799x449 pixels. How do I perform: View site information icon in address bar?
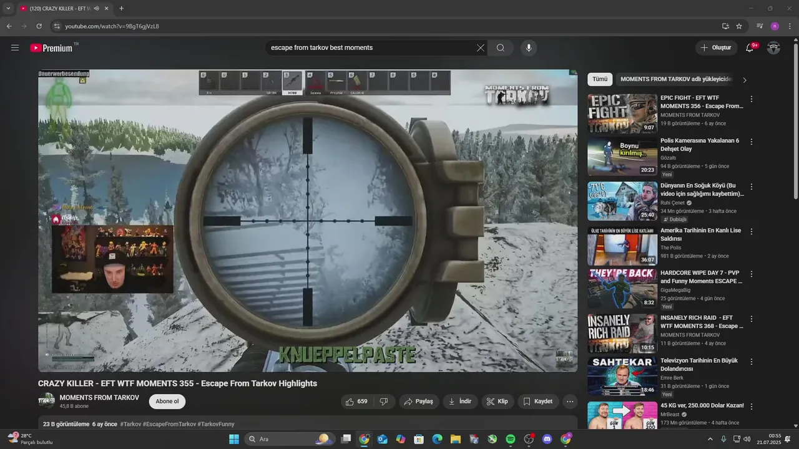pyautogui.click(x=57, y=26)
